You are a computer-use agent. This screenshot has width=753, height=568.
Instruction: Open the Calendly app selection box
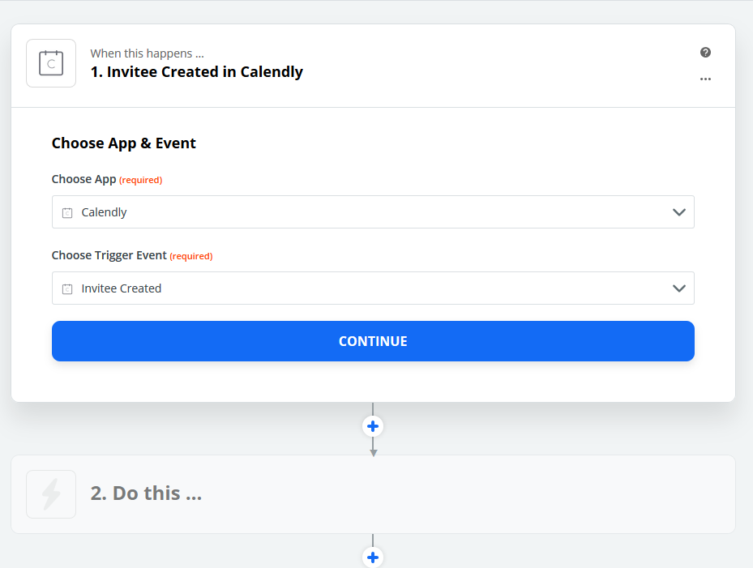coord(373,211)
